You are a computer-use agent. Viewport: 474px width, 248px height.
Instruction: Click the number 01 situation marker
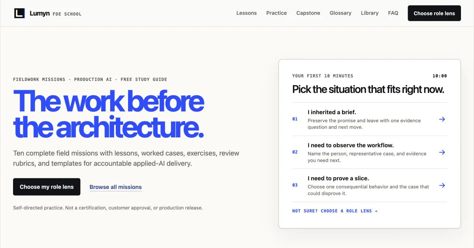[x=295, y=119]
